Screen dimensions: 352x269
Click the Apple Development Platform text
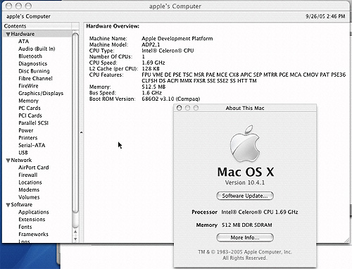tap(177, 39)
